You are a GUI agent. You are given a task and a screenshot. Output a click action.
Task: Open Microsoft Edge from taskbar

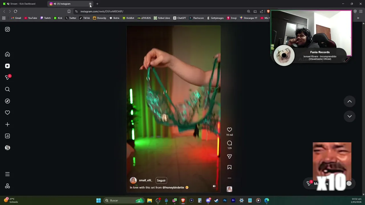coord(267,200)
